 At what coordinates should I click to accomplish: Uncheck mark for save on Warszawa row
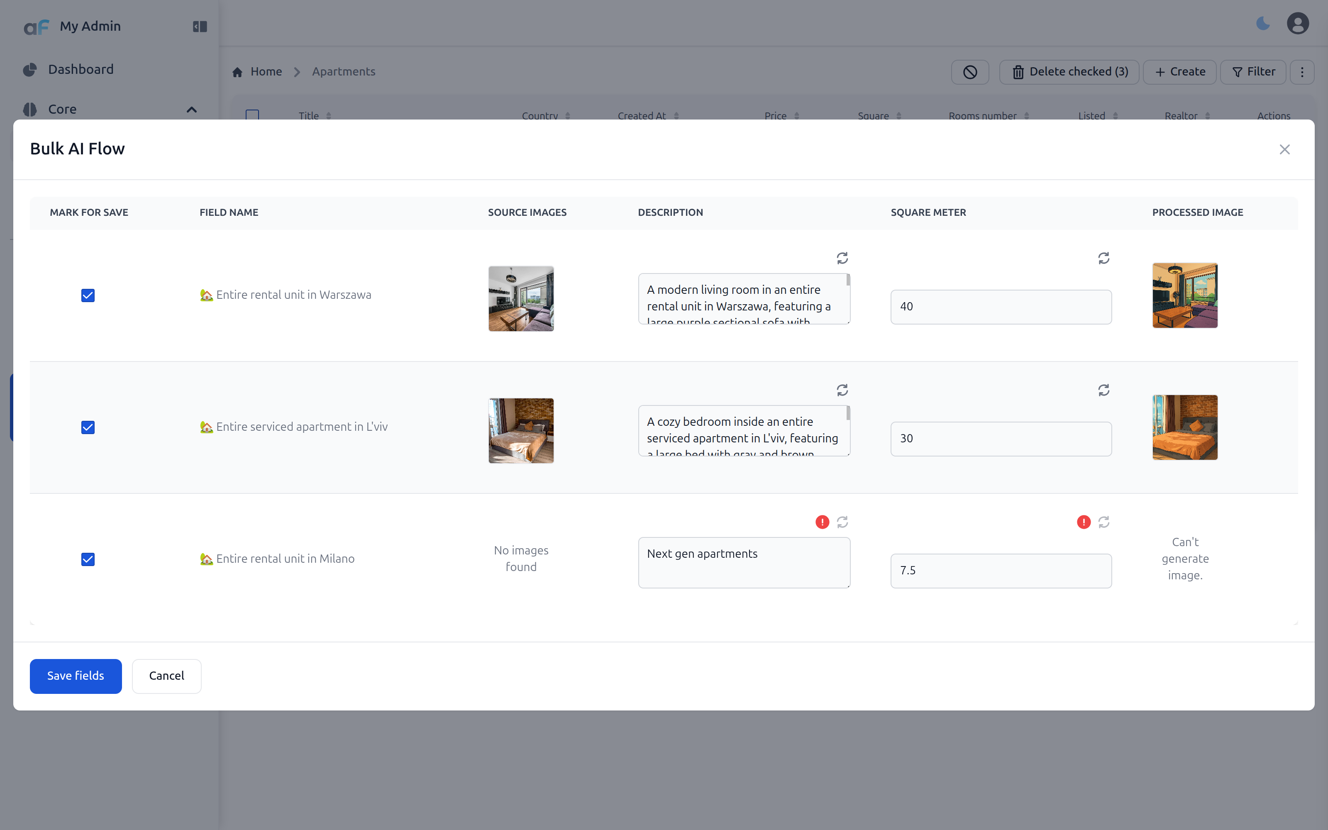pyautogui.click(x=88, y=295)
